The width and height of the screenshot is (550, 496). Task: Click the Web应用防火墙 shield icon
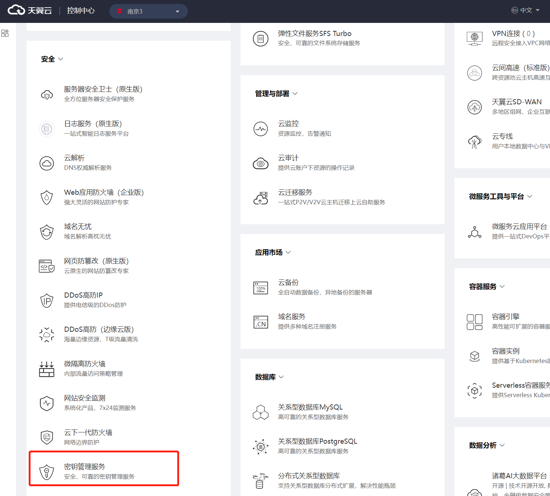pos(47,198)
